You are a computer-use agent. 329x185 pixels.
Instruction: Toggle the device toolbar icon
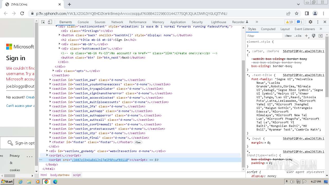click(x=50, y=22)
